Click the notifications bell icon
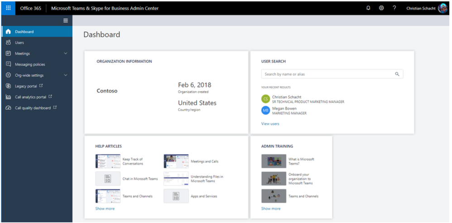The image size is (452, 223). [368, 8]
